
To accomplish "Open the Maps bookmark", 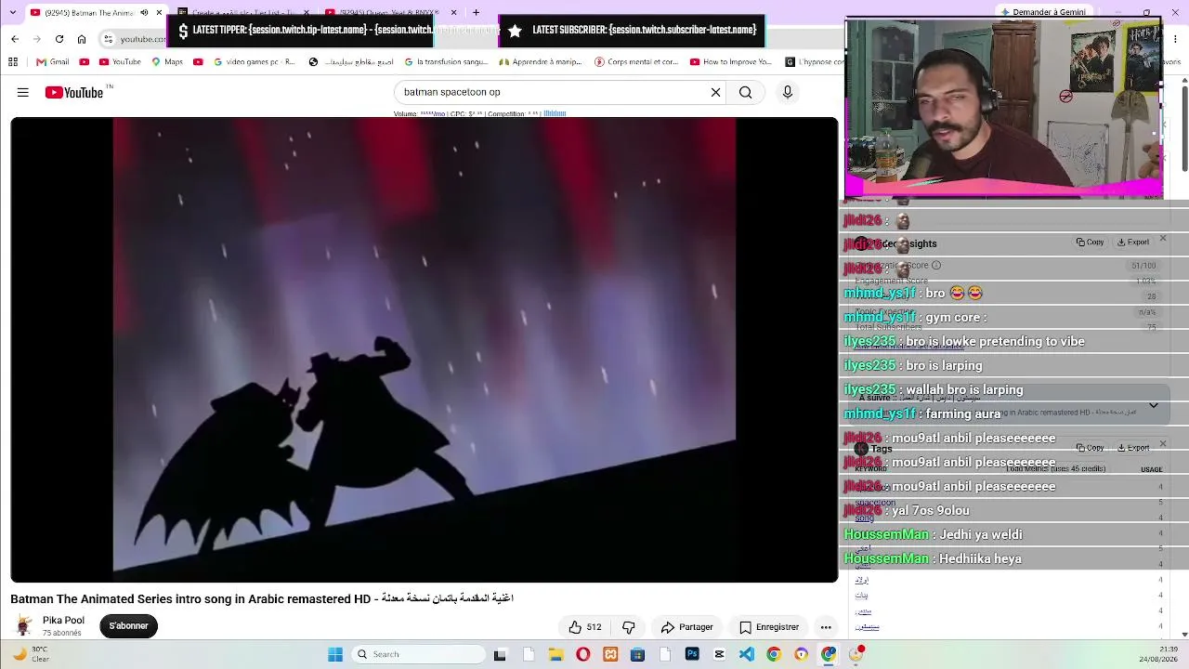I will tap(167, 62).
